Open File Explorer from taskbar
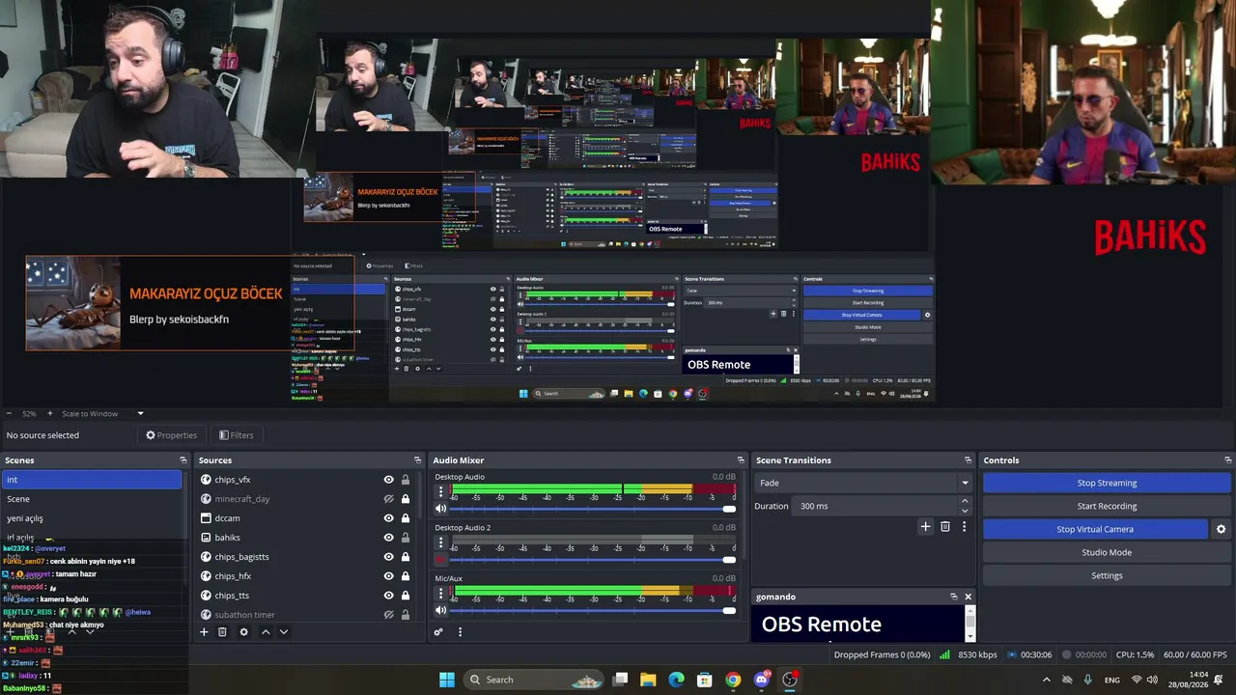This screenshot has width=1236, height=695. point(648,680)
